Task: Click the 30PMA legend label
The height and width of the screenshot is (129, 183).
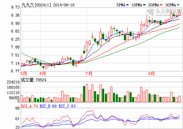Action: click(170, 5)
